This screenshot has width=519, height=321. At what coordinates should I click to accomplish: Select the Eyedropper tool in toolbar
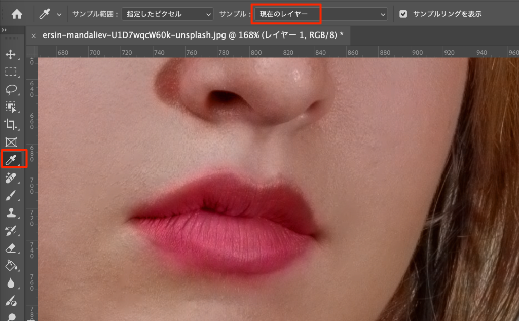point(11,160)
